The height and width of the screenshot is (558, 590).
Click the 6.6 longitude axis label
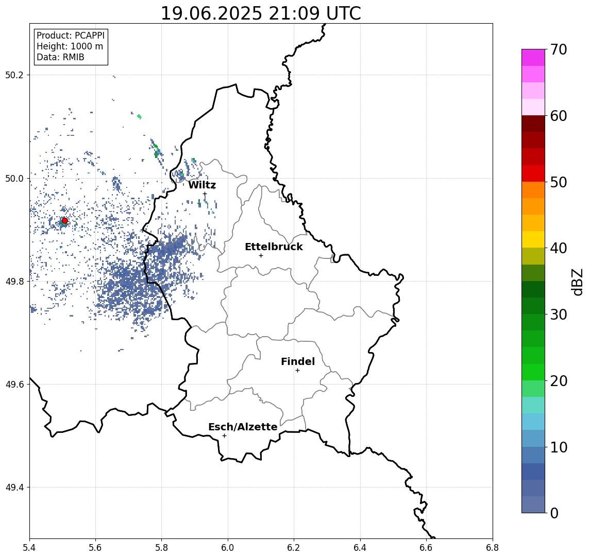[426, 548]
